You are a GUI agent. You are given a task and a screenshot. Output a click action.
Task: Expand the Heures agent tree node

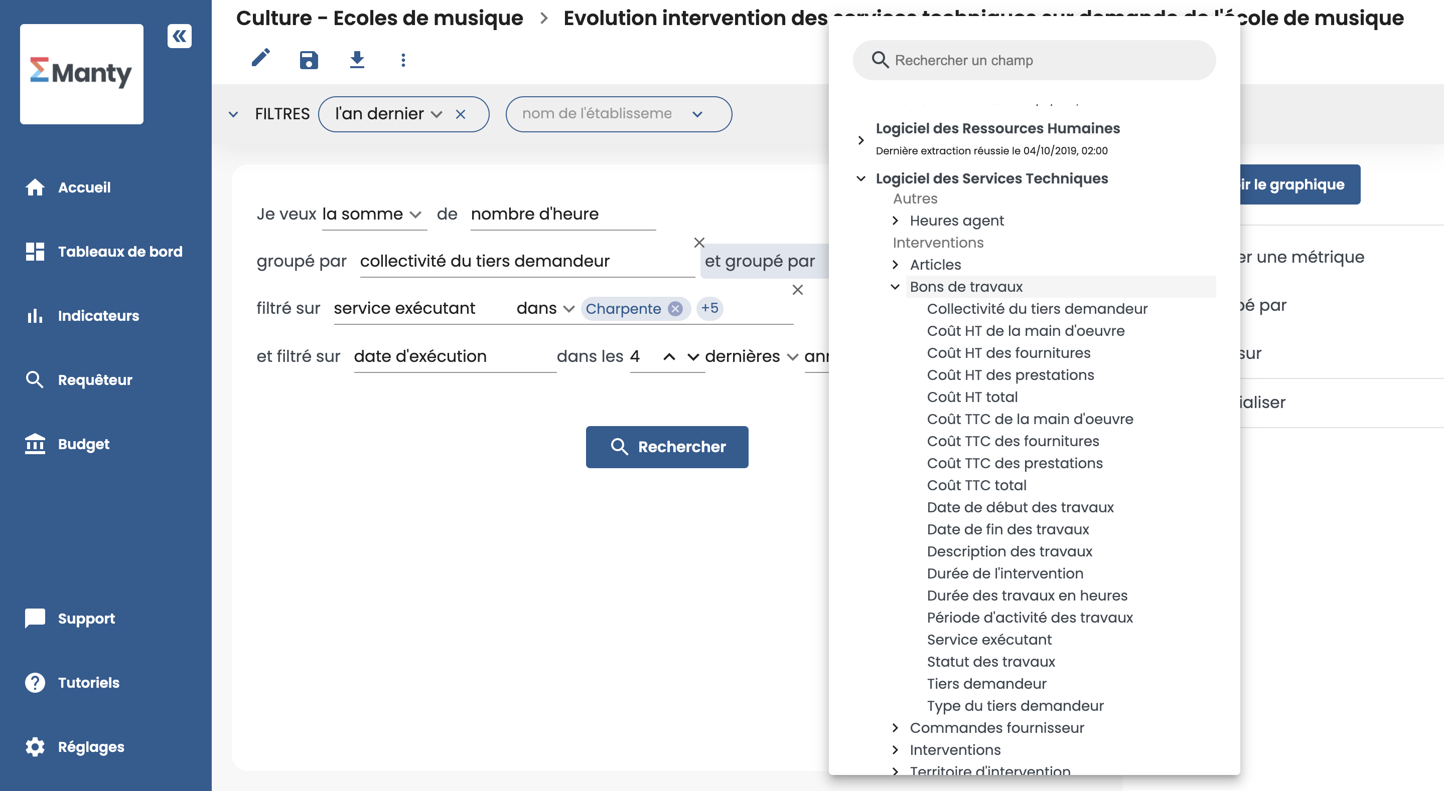[x=895, y=221]
